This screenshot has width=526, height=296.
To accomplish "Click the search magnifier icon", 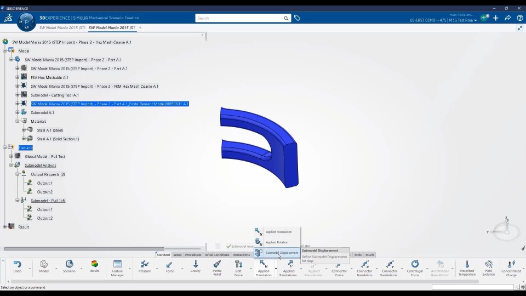I will point(286,18).
